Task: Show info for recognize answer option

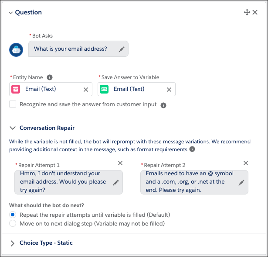Action: point(163,105)
